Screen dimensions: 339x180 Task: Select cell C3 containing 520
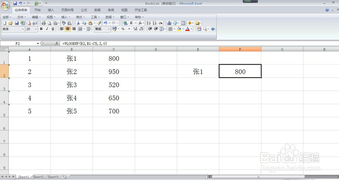click(x=114, y=85)
